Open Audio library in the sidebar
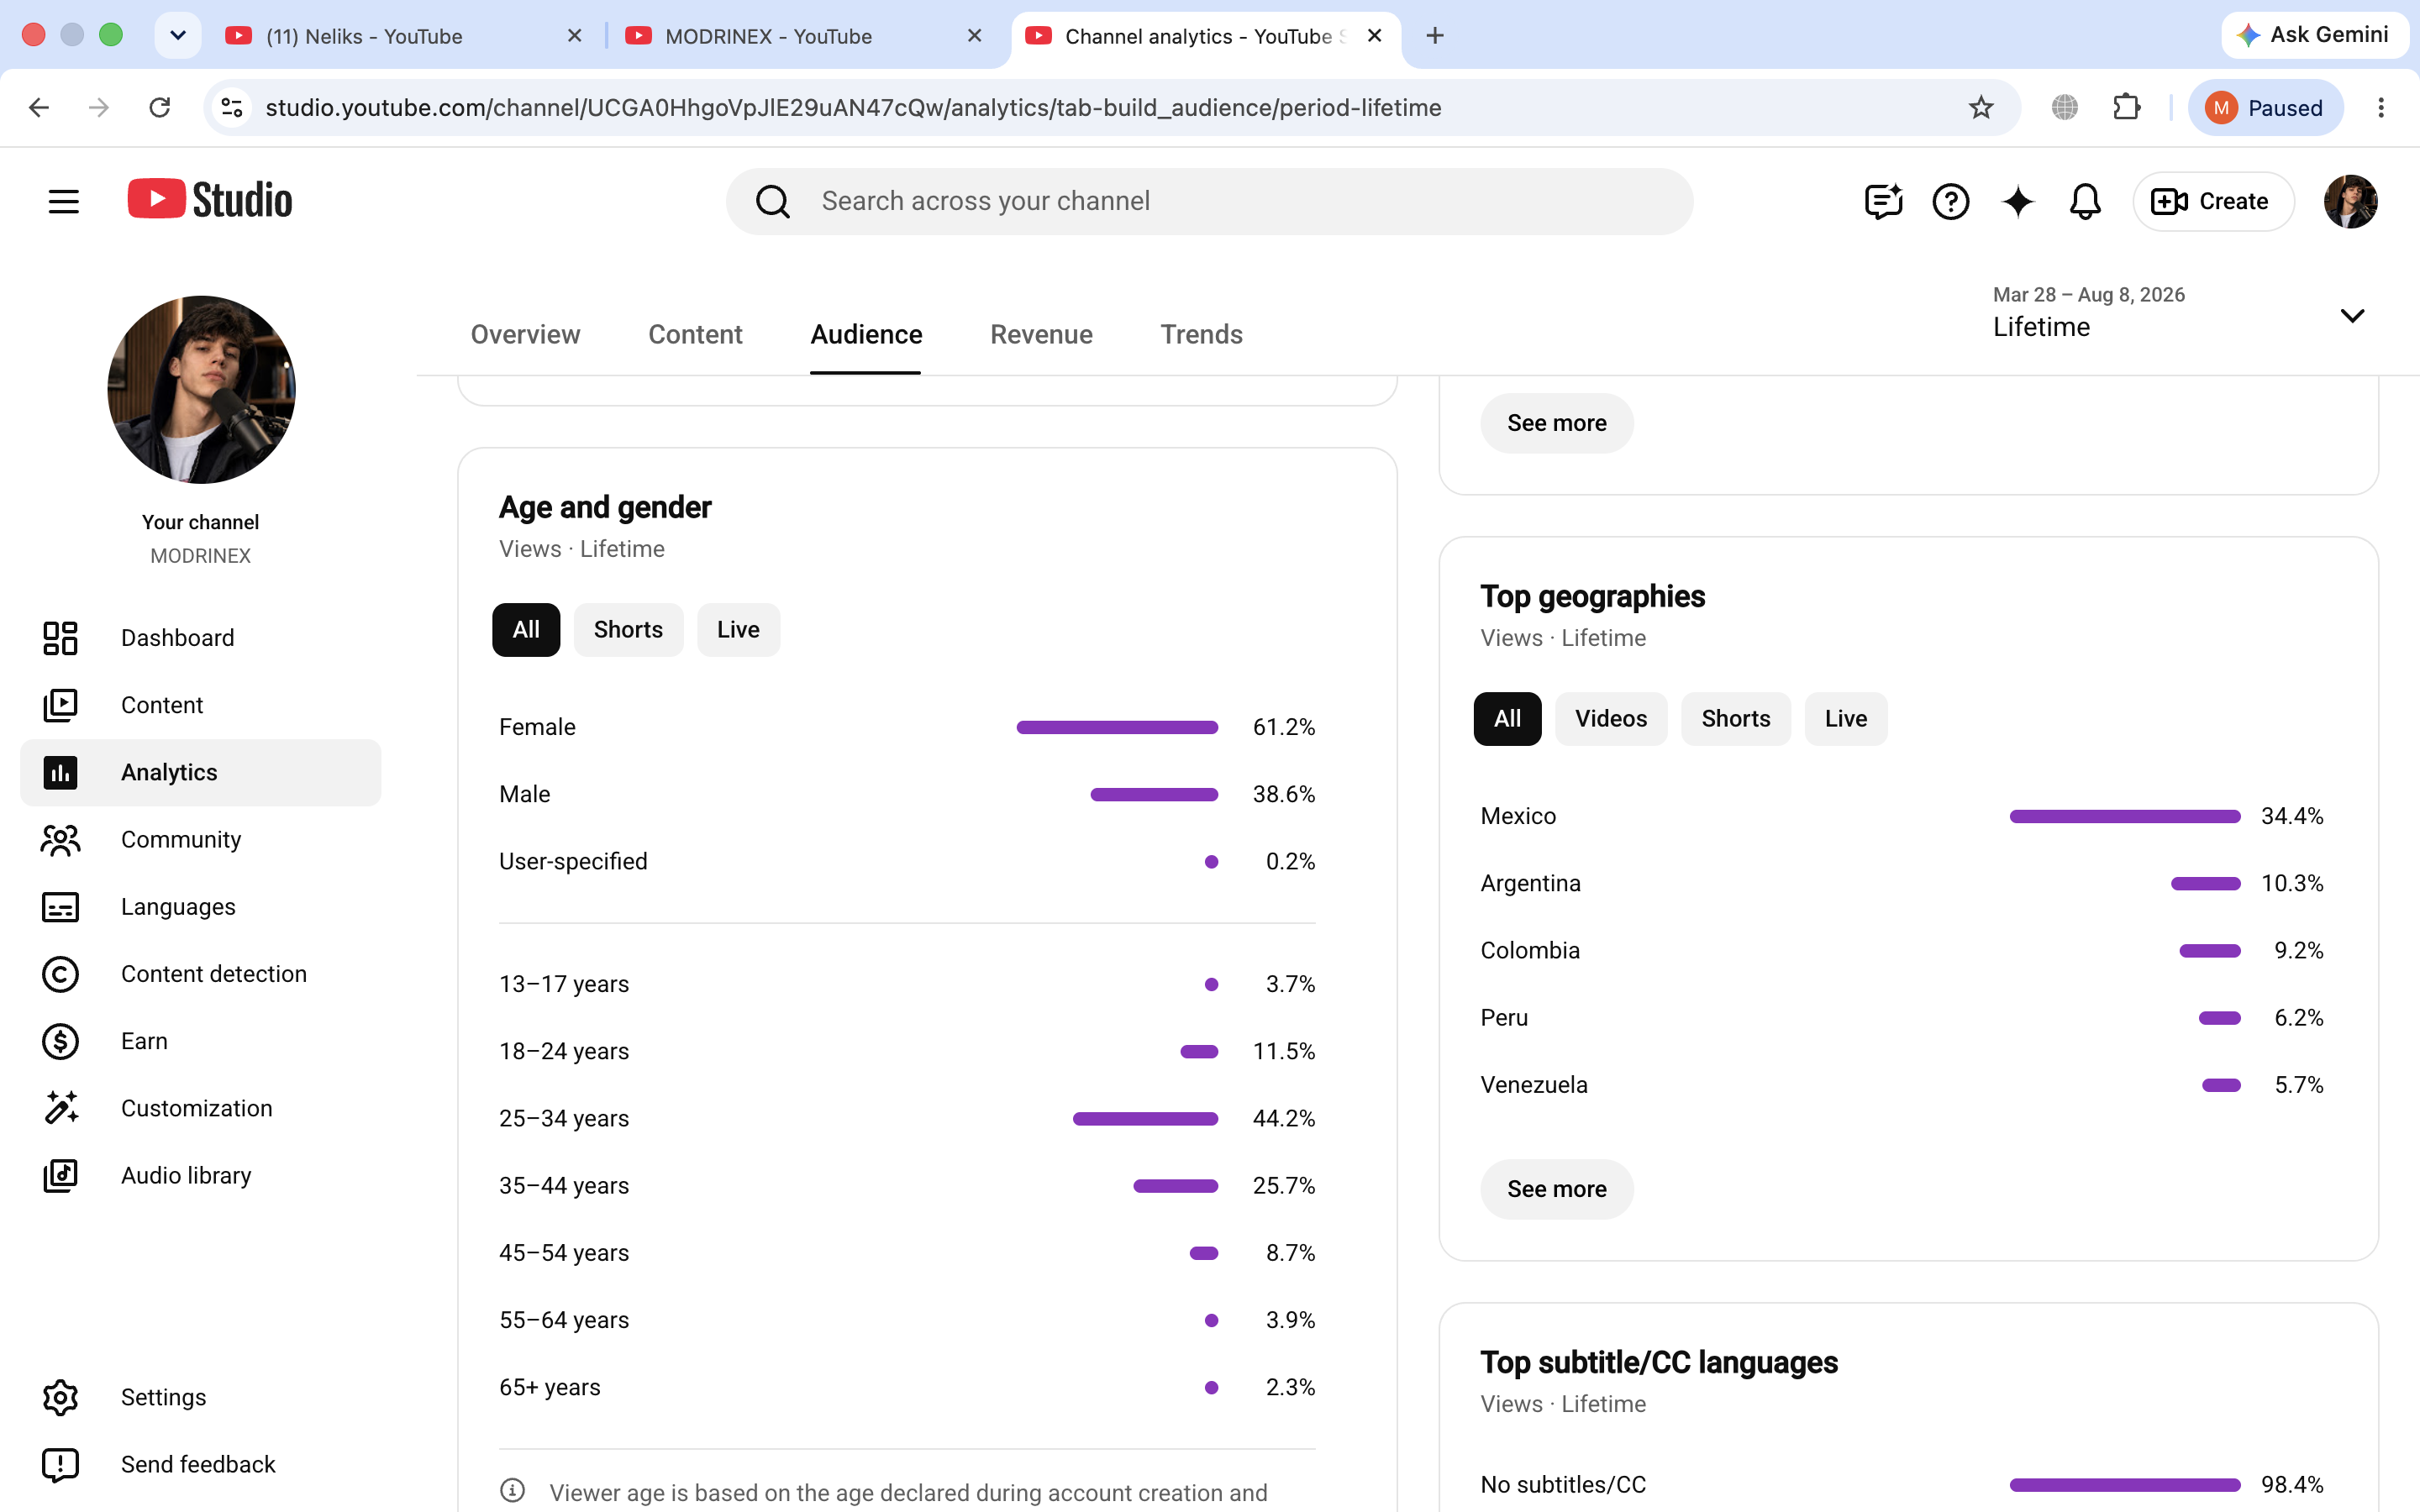Image resolution: width=2420 pixels, height=1512 pixels. (x=201, y=1175)
